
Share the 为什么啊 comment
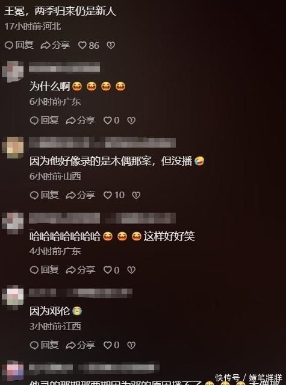pyautogui.click(x=81, y=121)
